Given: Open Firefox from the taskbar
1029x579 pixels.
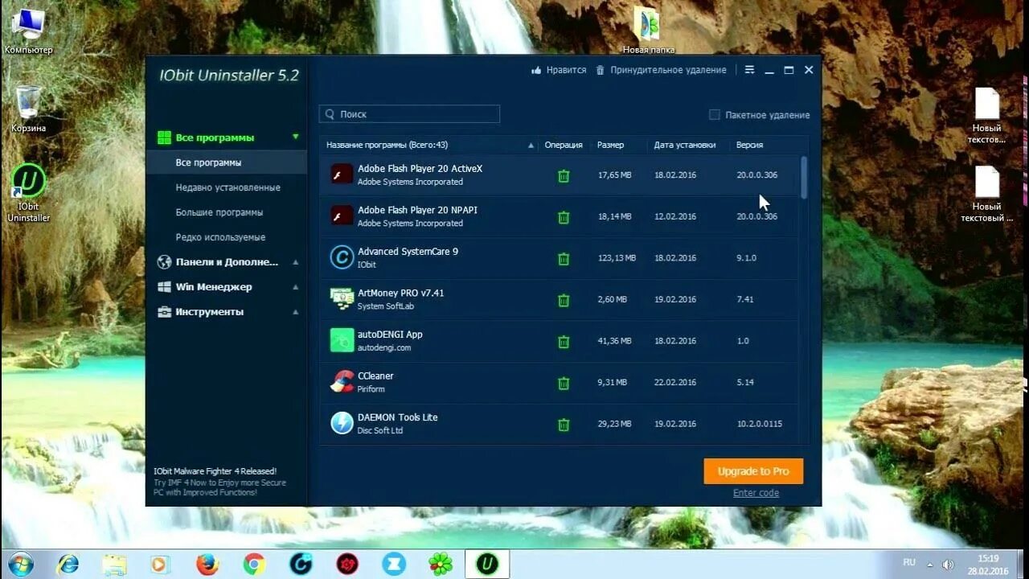Looking at the screenshot, I should click(x=207, y=565).
